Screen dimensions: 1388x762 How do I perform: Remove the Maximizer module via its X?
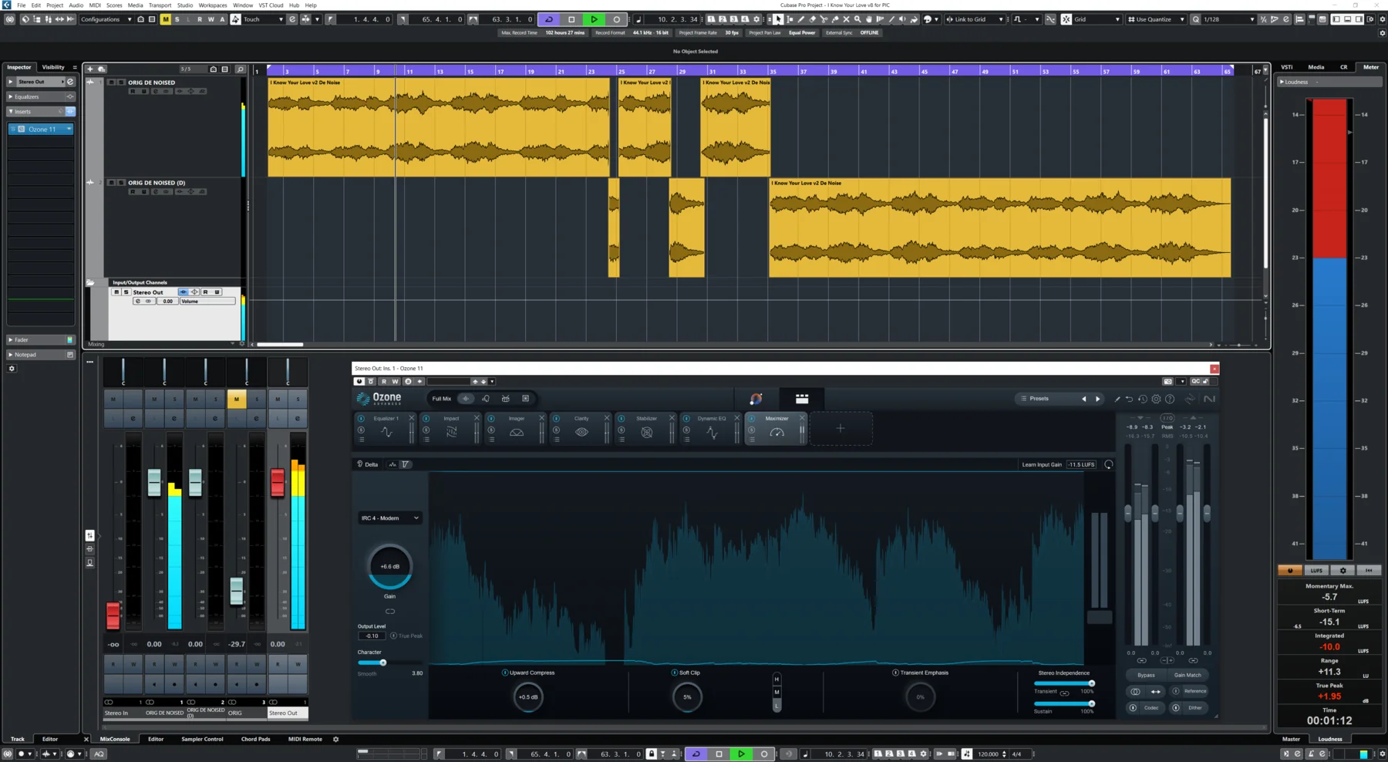coord(802,417)
